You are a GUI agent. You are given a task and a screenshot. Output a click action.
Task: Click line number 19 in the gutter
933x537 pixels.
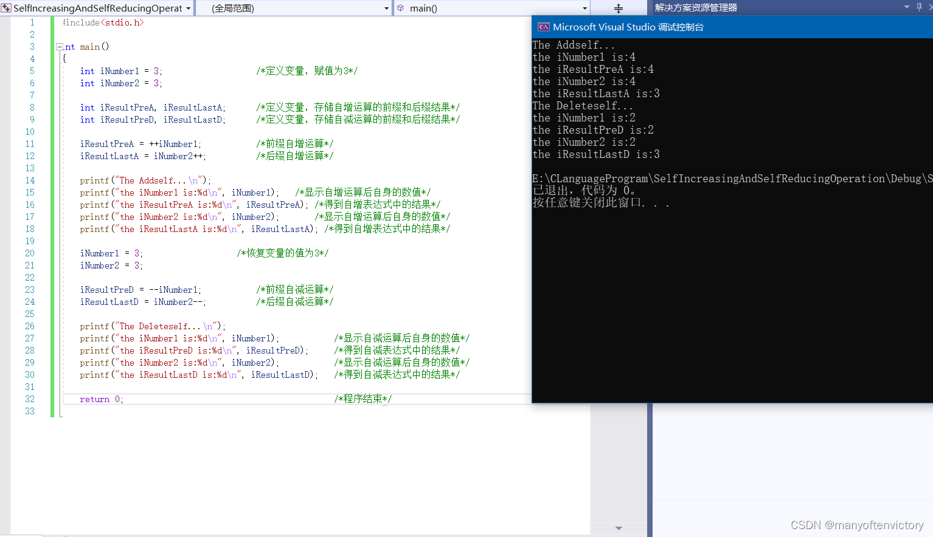30,241
